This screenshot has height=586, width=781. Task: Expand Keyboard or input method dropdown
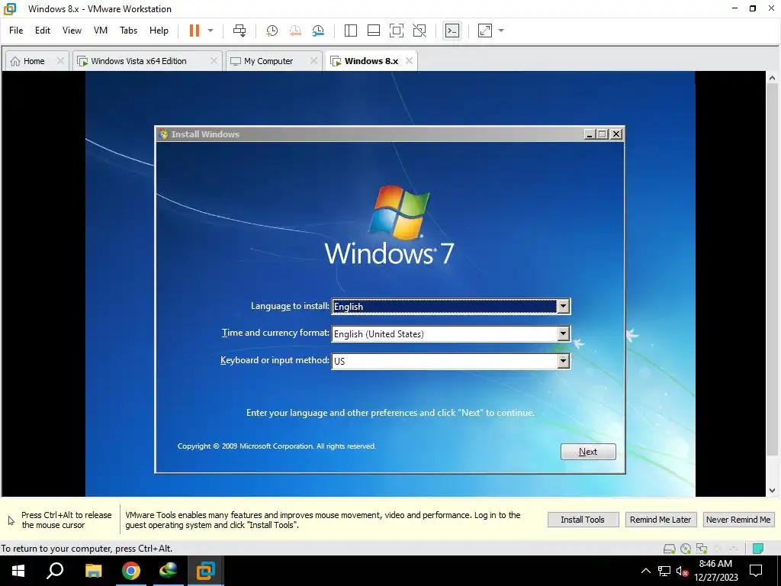coord(563,361)
